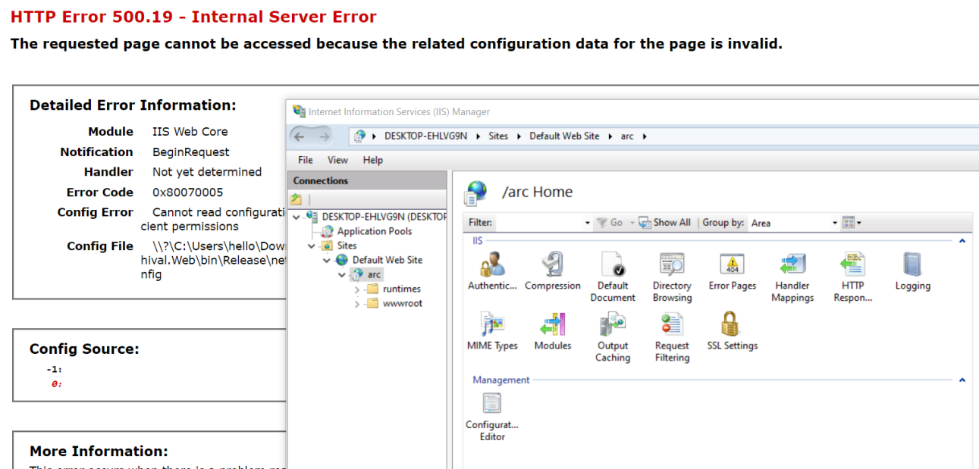979x469 pixels.
Task: Click the Back navigation arrow in IIS Manager
Action: [x=299, y=136]
